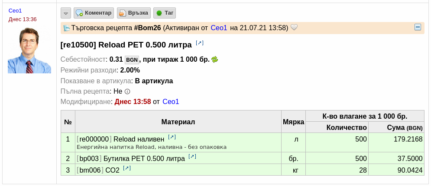This screenshot has width=431, height=186.
Task: Click the sum value 37.5000
Action: 410,159
